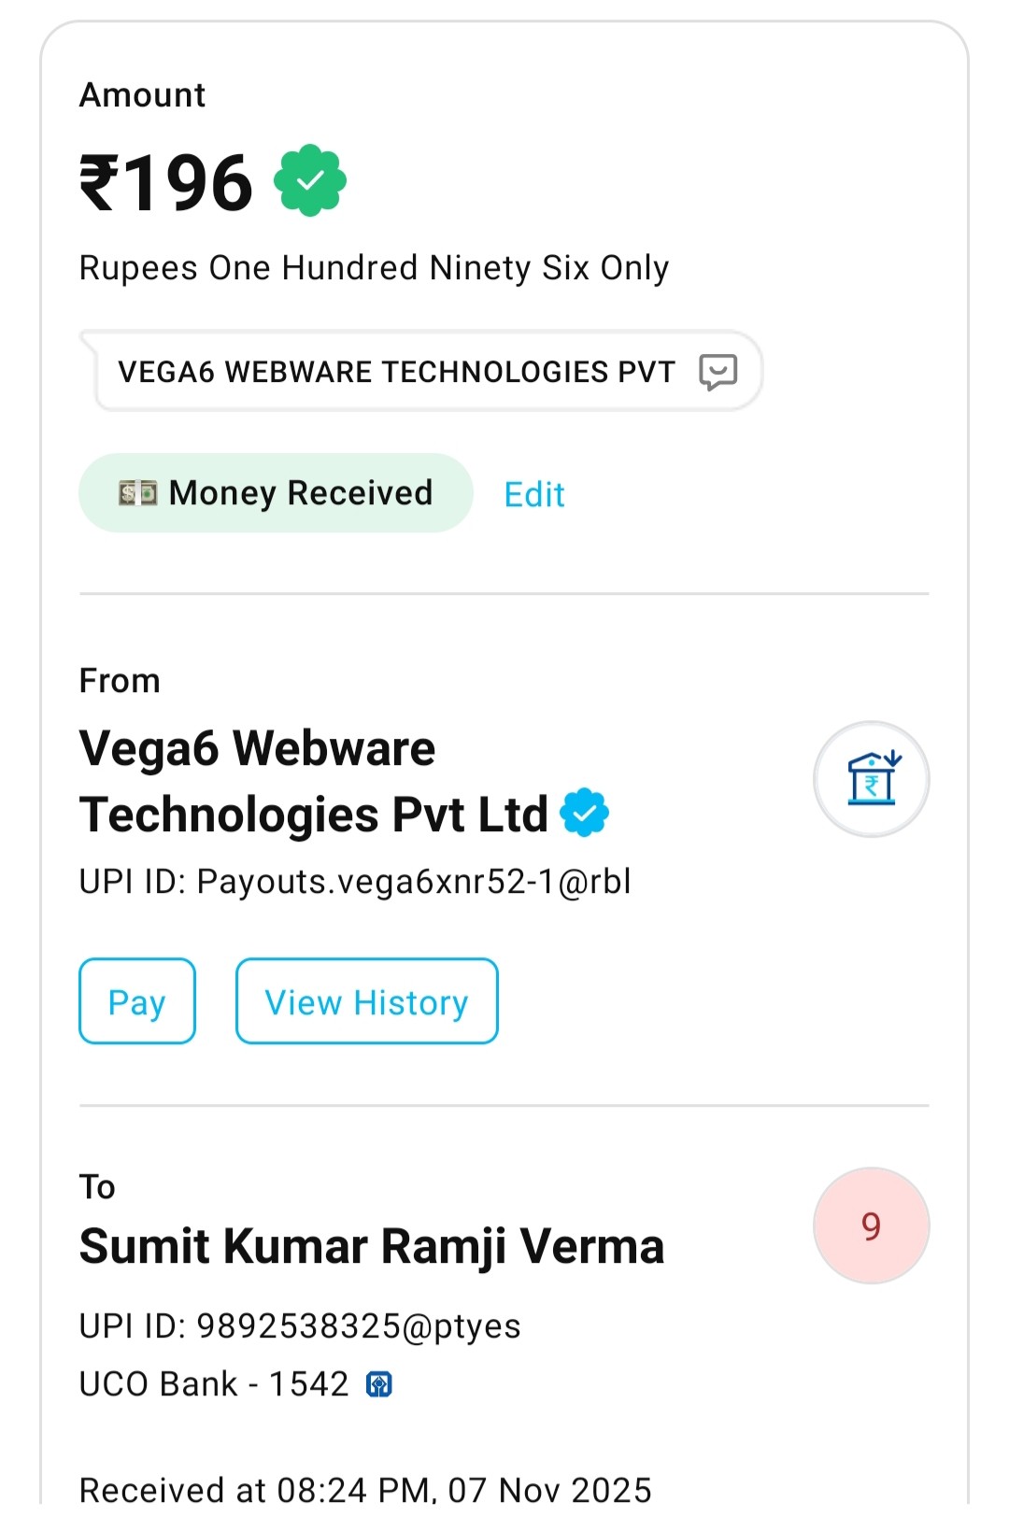
Task: Click the money emoji icon in tag
Action: (x=137, y=493)
